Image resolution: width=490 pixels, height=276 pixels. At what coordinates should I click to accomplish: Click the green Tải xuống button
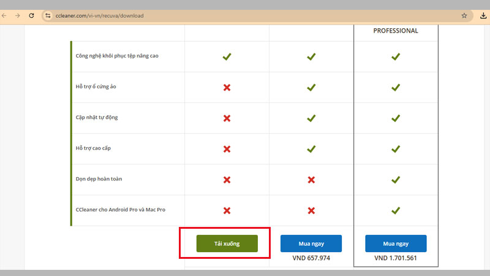[x=227, y=243]
